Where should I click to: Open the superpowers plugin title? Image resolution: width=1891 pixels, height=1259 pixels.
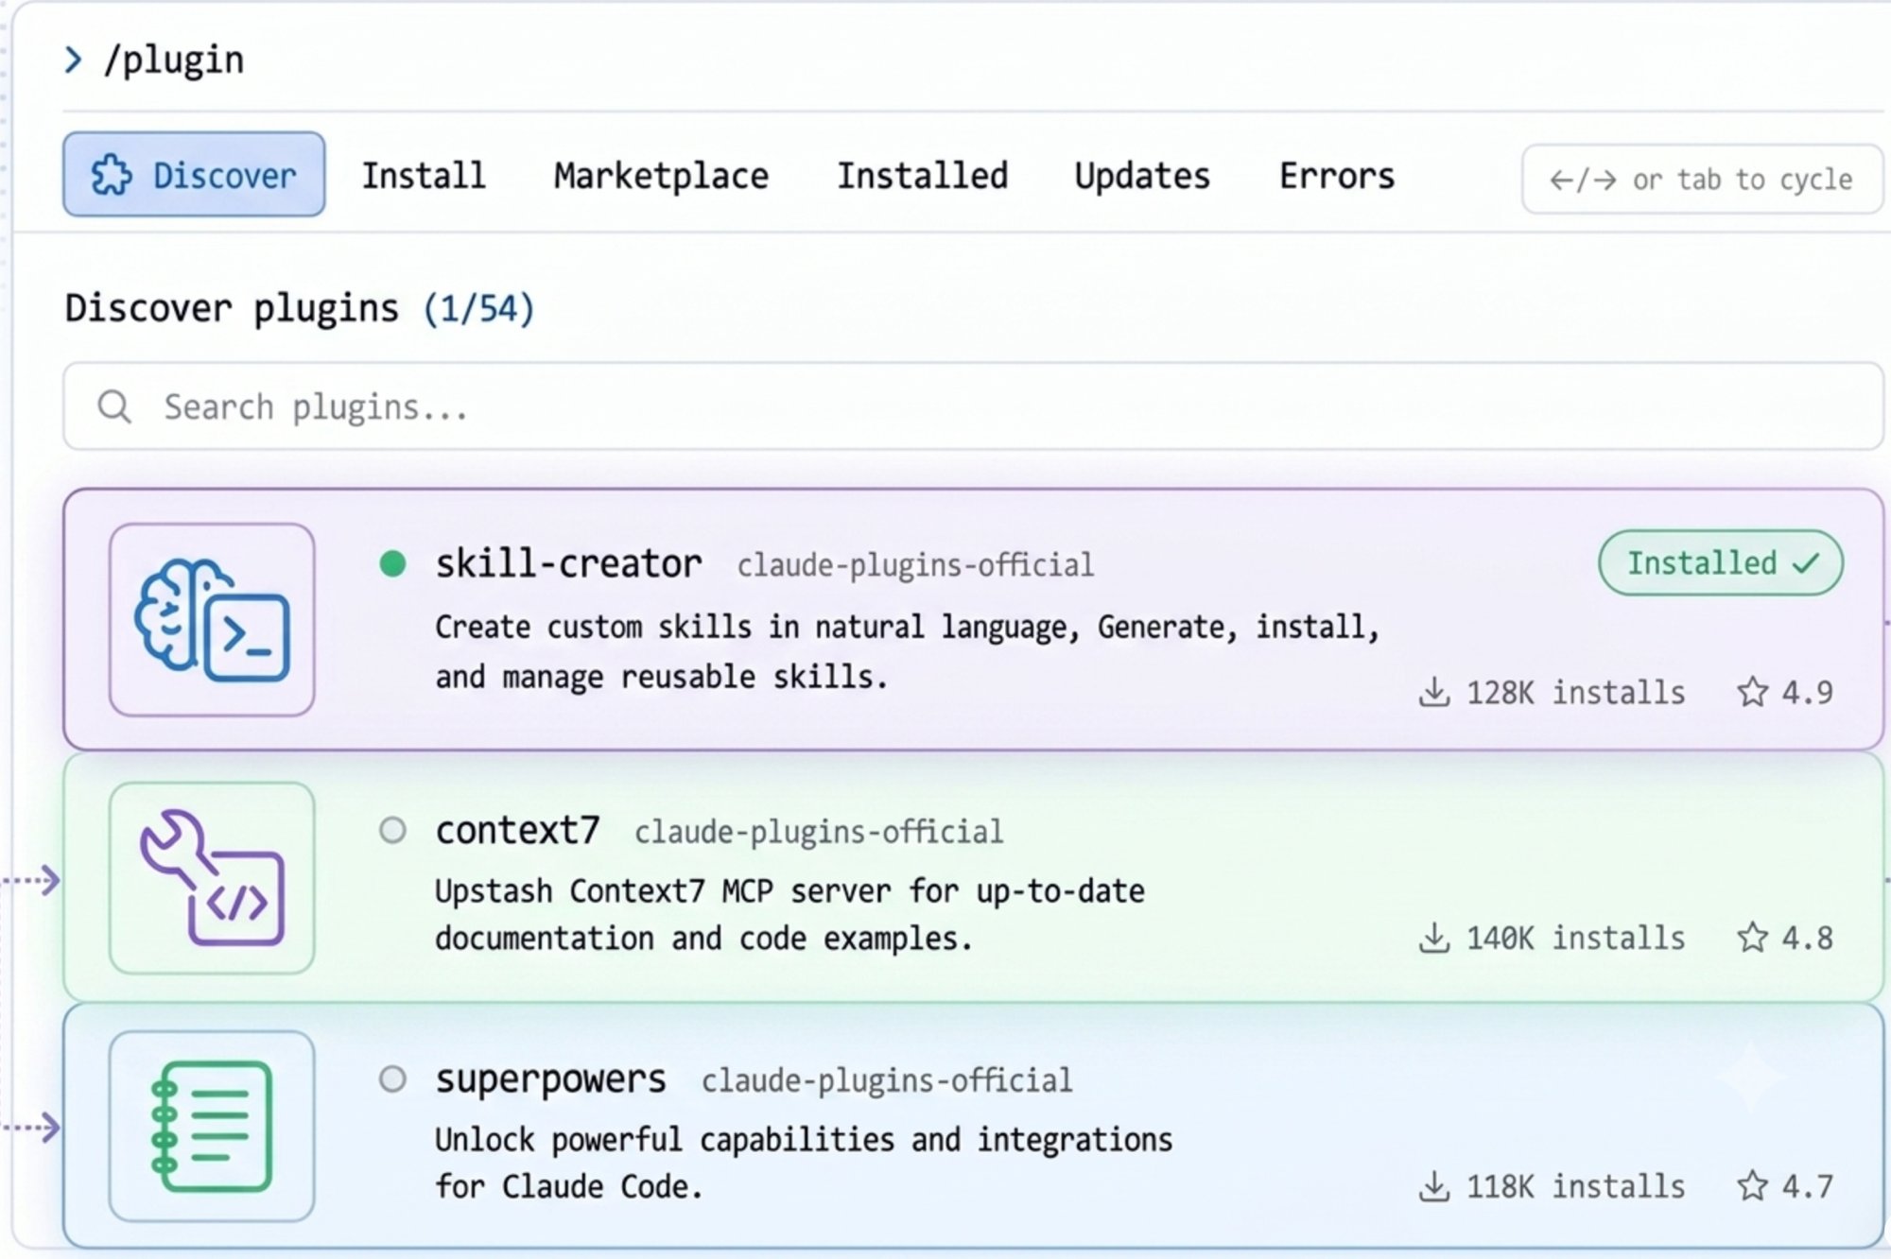550,1080
